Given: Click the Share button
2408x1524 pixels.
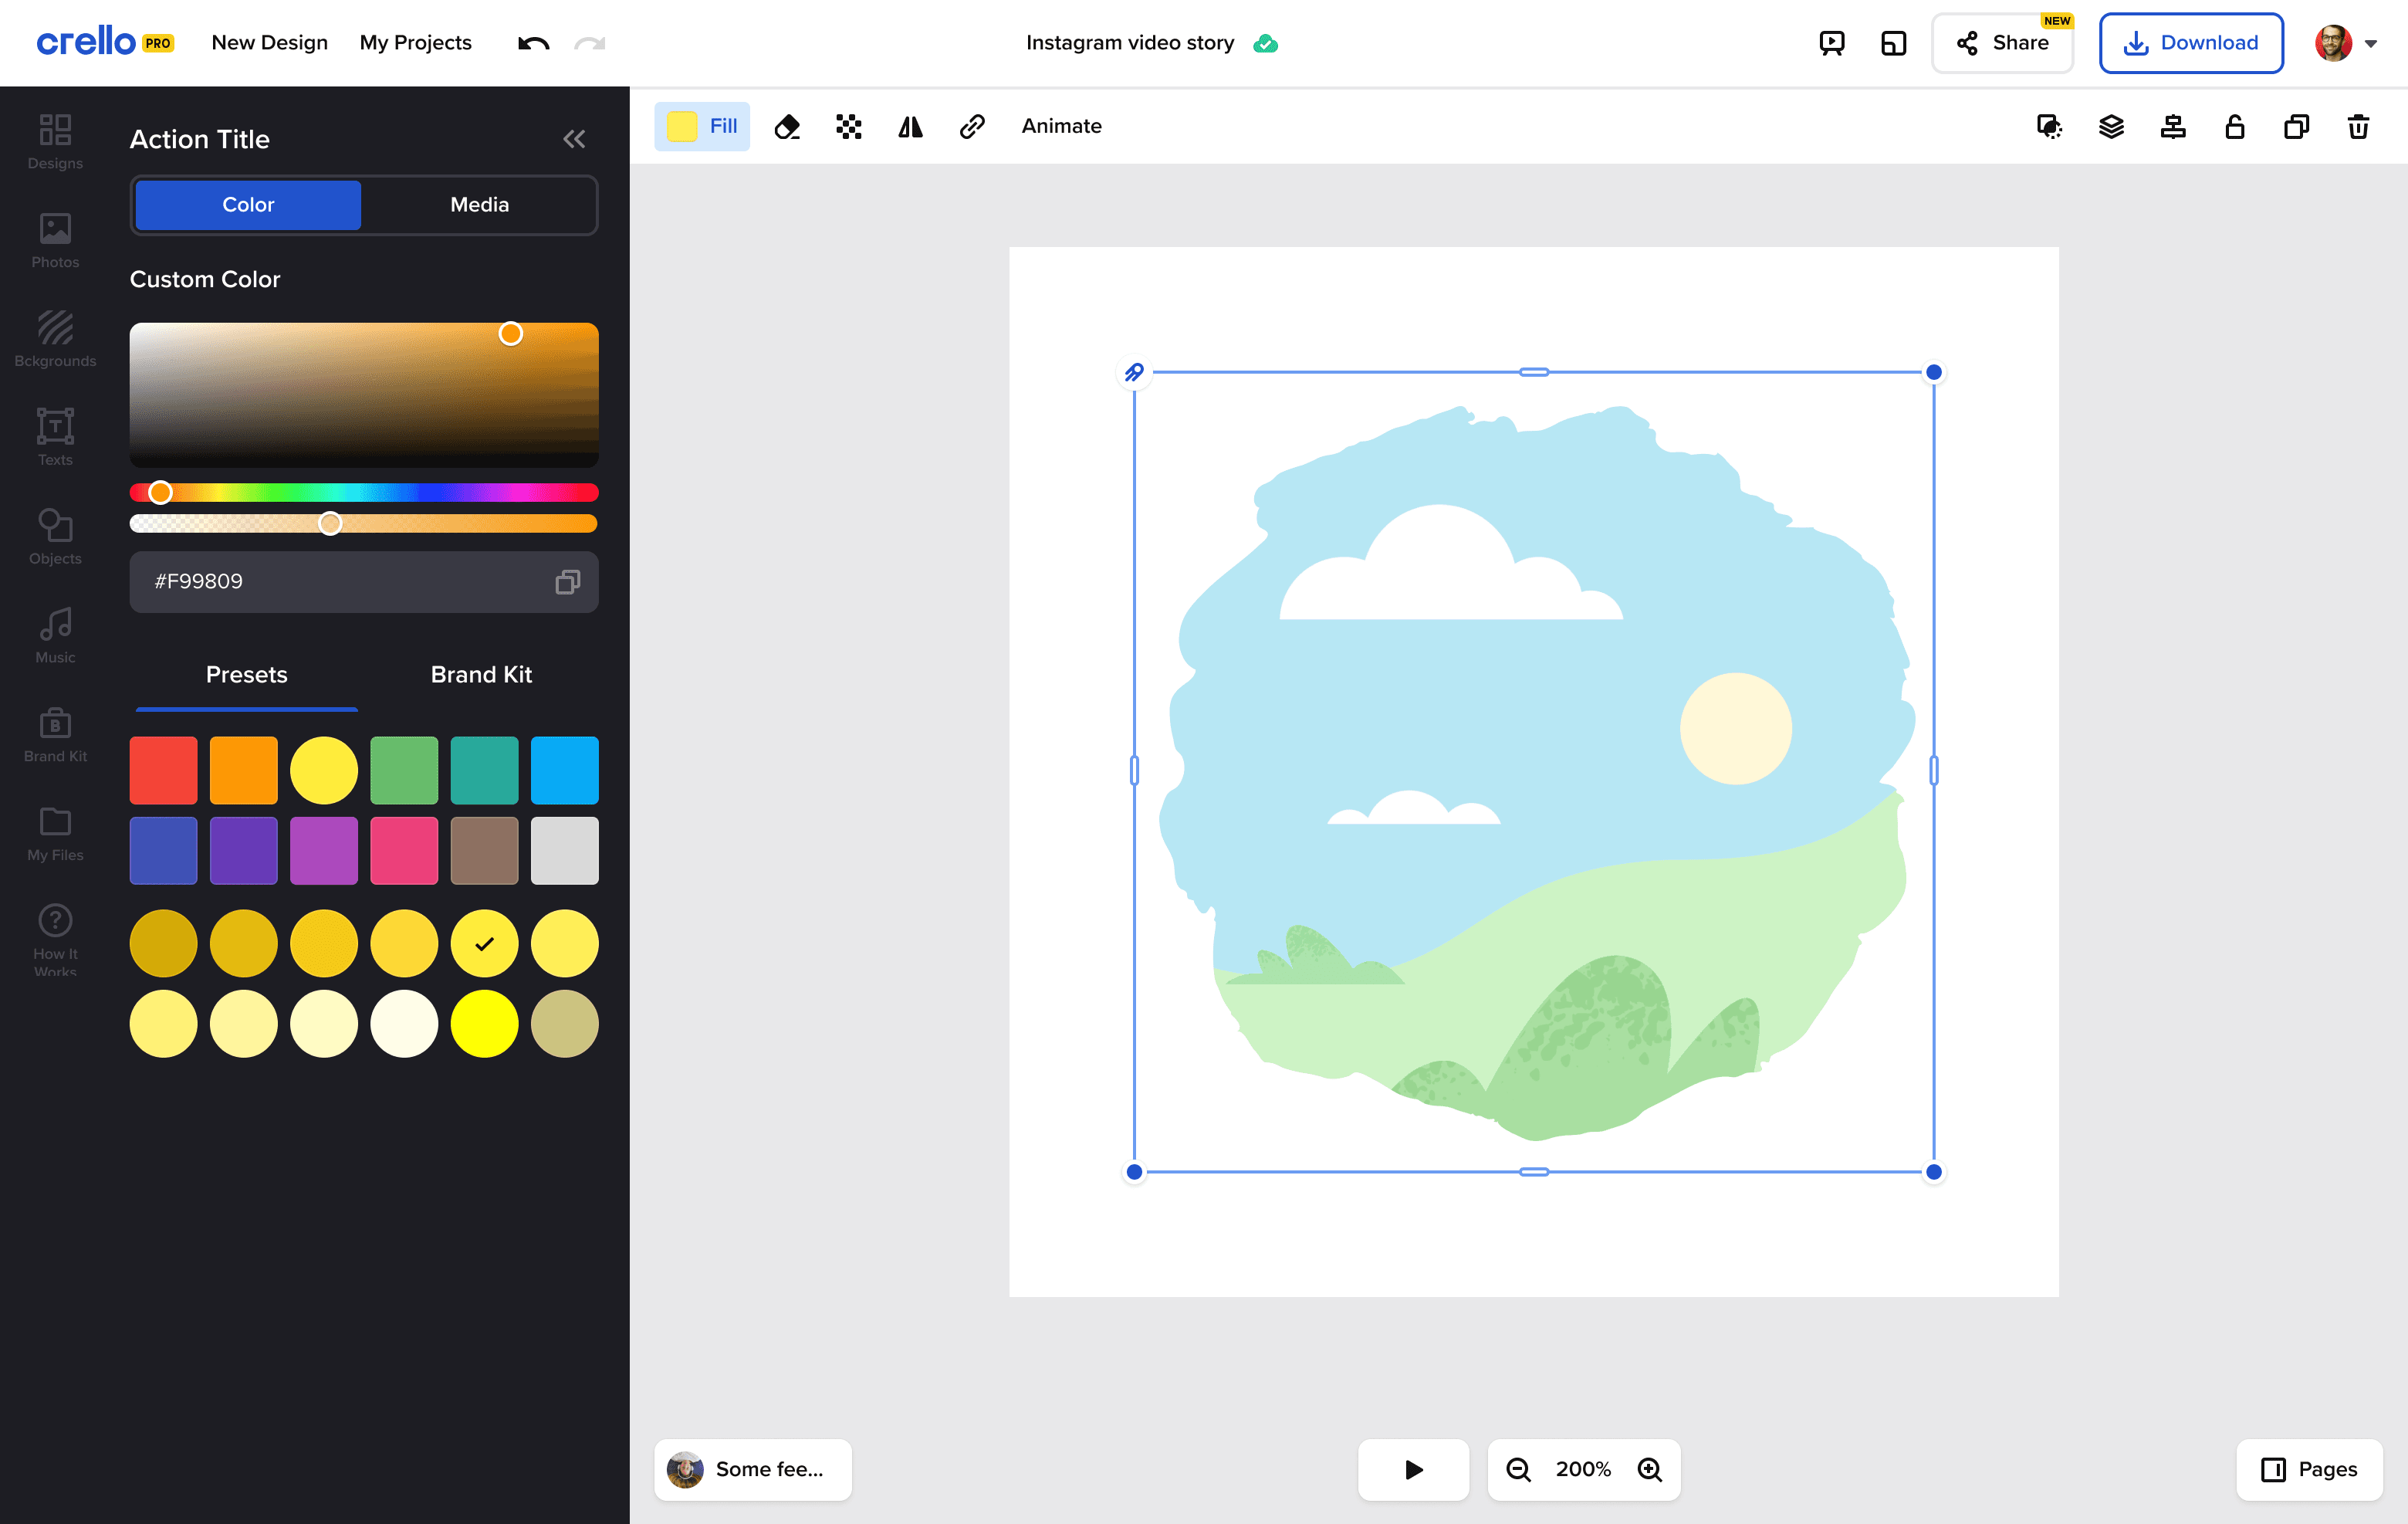Looking at the screenshot, I should (x=2002, y=43).
